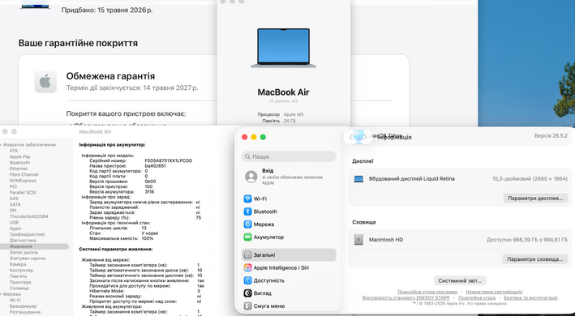Click battery serial number F5D548701XX1LPCDD

169,160
